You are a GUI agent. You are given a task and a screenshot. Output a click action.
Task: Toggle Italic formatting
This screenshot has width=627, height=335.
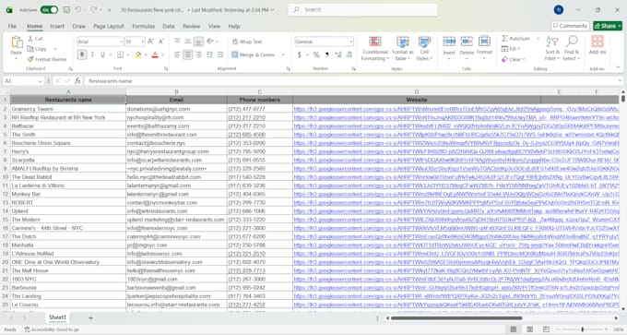92,54
